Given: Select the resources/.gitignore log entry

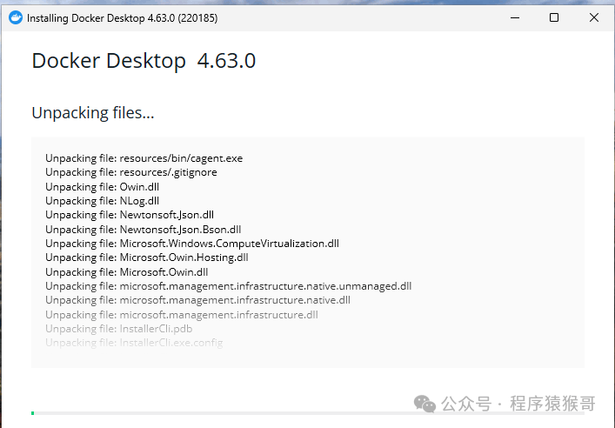Looking at the screenshot, I should pos(131,172).
